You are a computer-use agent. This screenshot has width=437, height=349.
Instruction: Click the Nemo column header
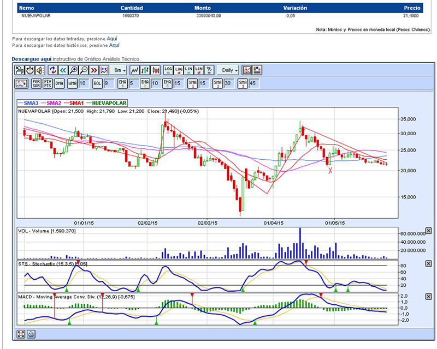click(27, 8)
